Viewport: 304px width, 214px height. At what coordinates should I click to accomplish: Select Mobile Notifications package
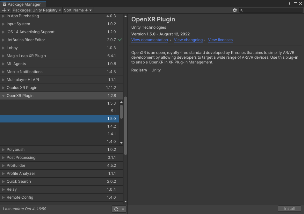point(62,72)
